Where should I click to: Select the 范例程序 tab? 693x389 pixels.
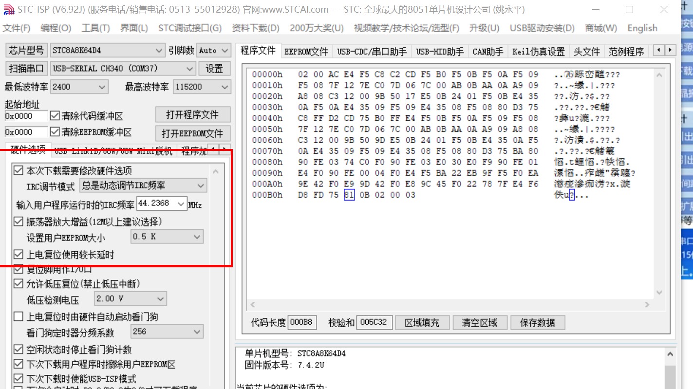(626, 52)
